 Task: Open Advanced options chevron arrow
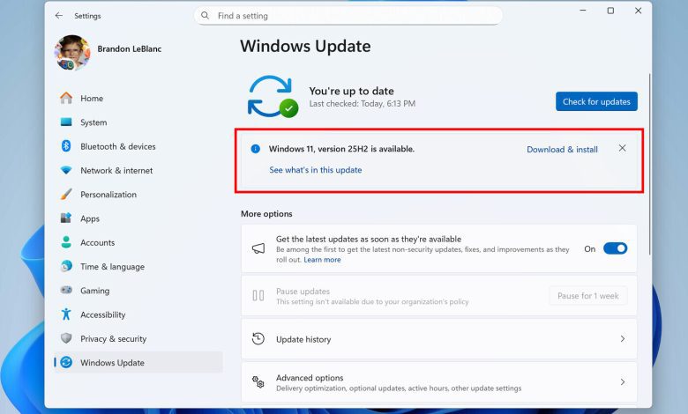pyautogui.click(x=622, y=382)
